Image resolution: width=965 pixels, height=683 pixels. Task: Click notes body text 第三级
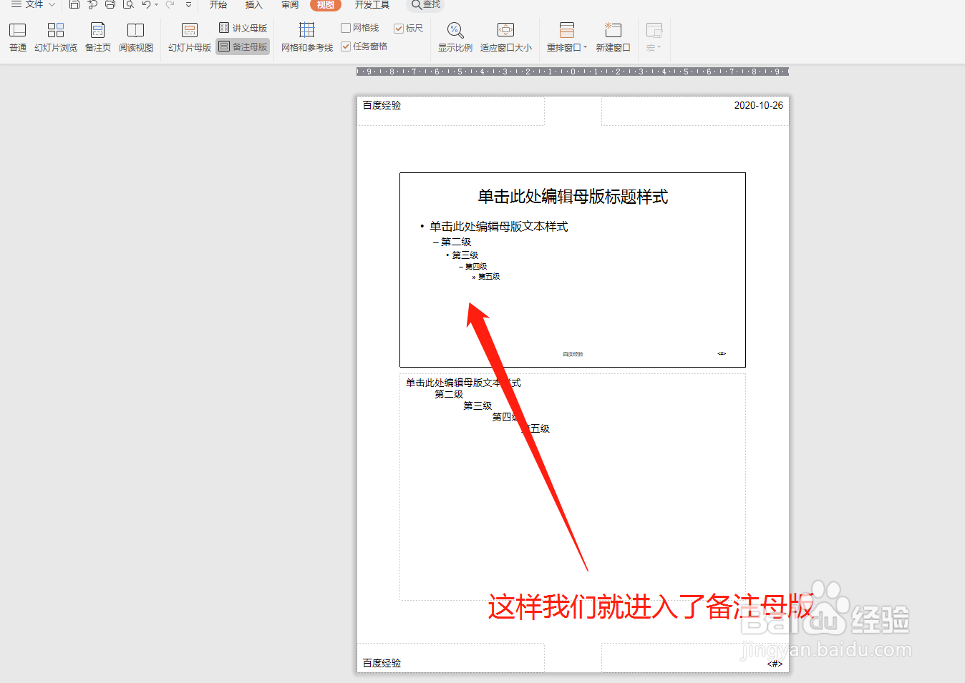tap(477, 406)
